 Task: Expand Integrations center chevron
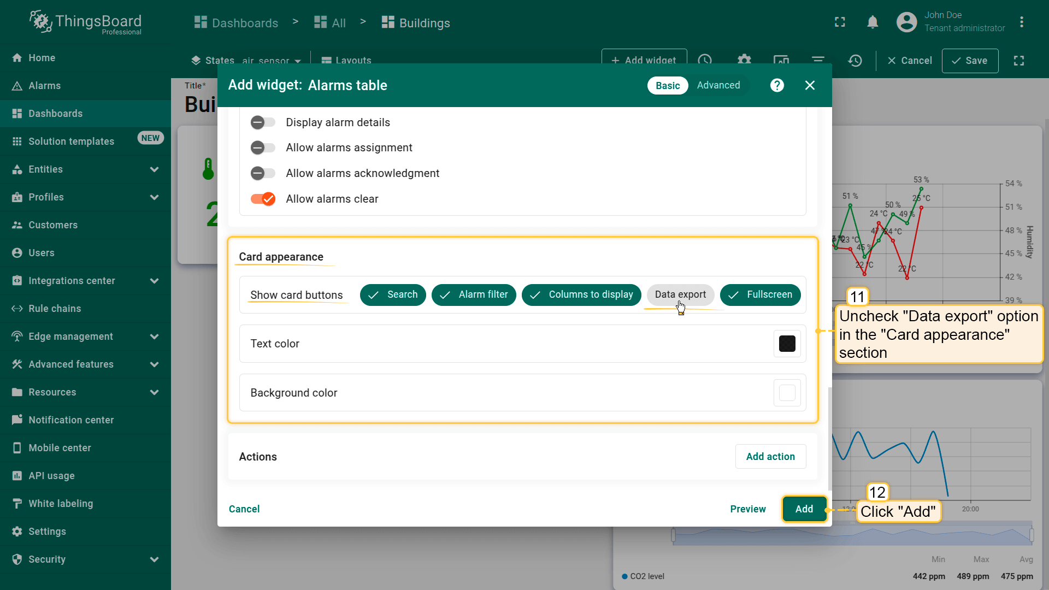(x=154, y=281)
